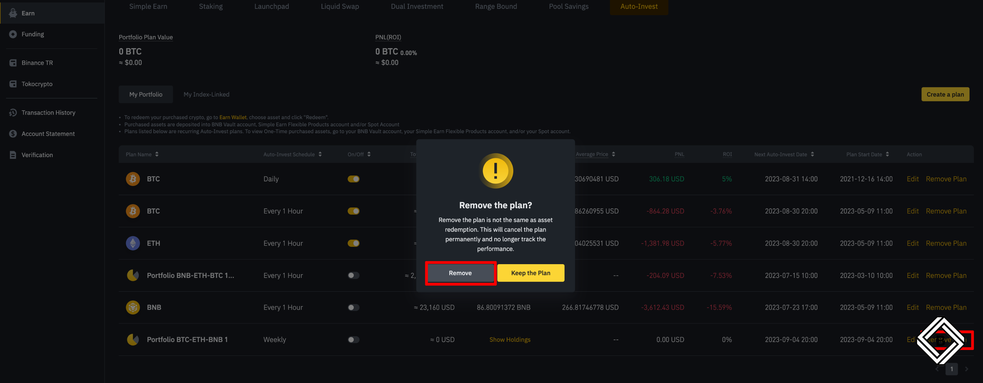
Task: Click Show Holdings for weekly portfolio
Action: click(x=510, y=339)
